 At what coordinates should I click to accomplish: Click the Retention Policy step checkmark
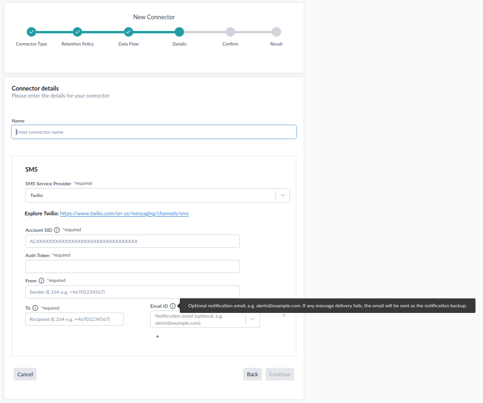(x=77, y=32)
